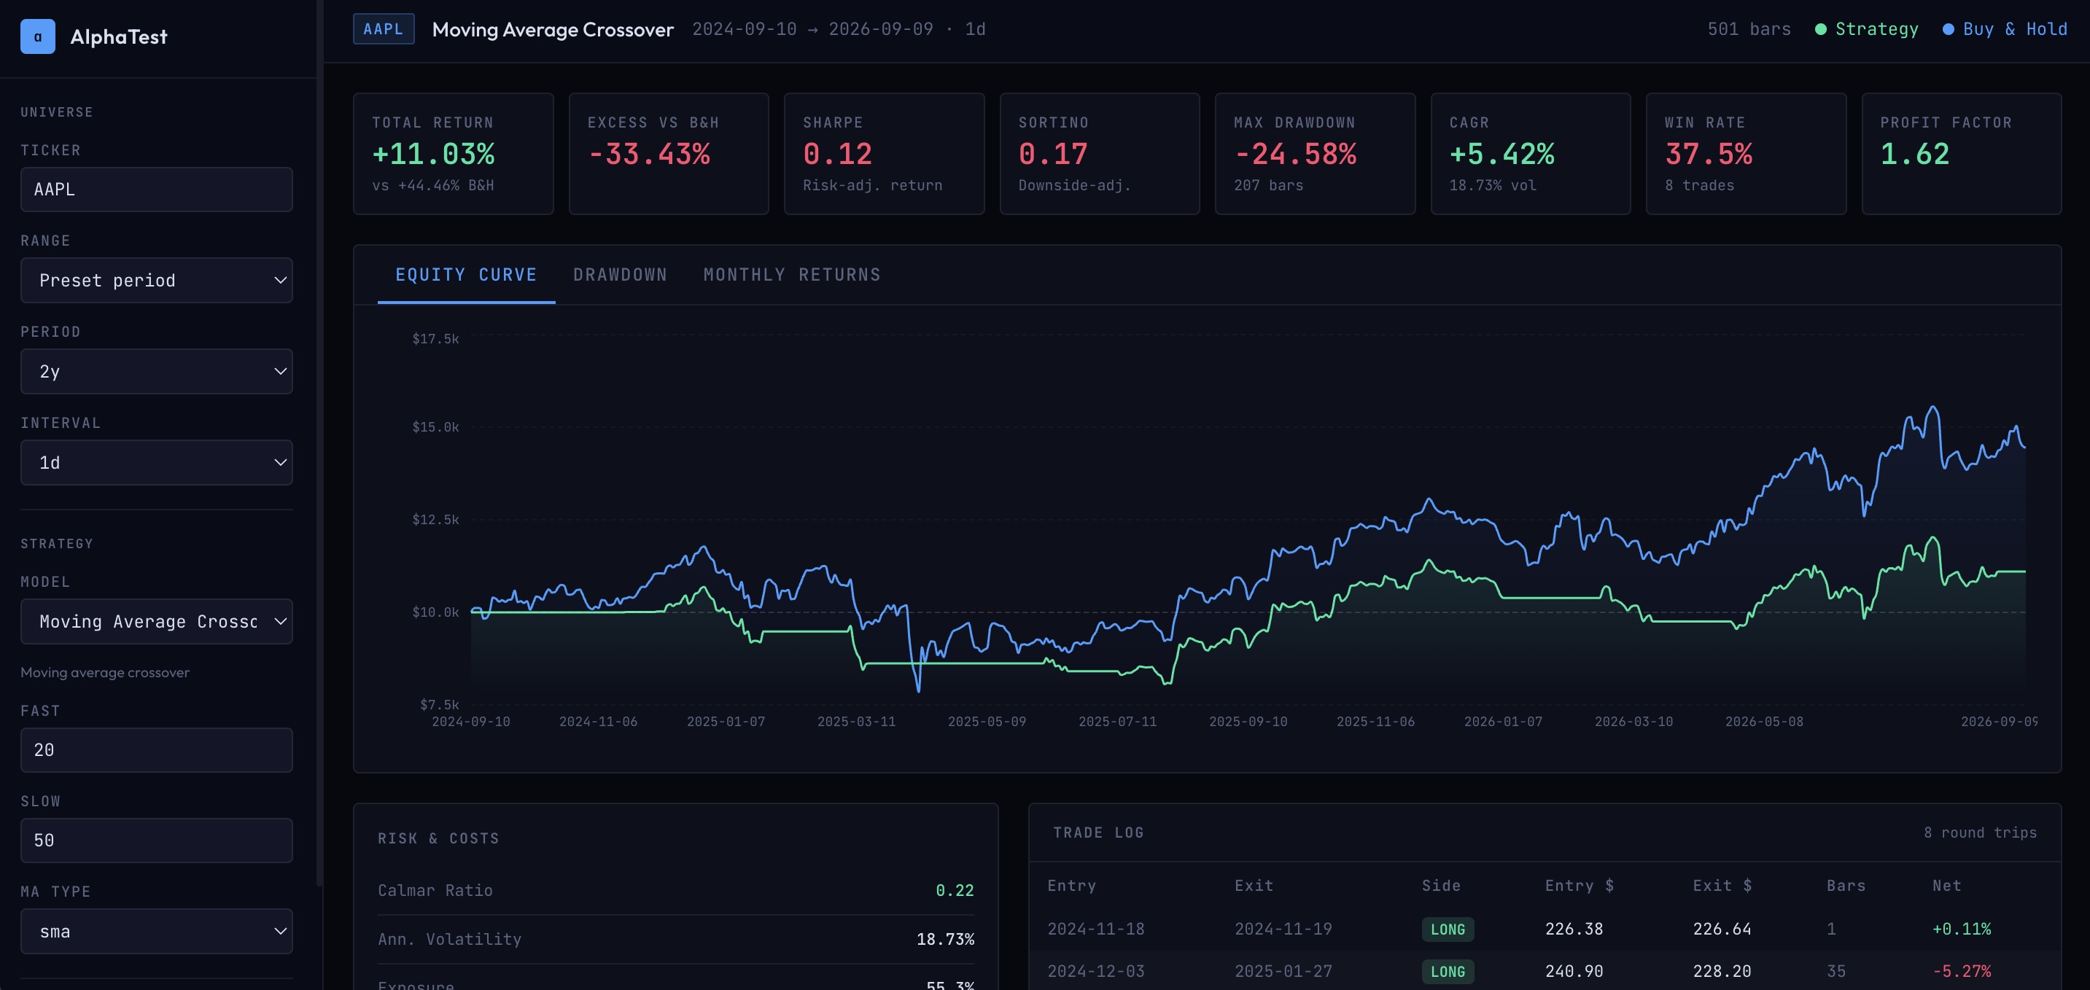Open the Range Preset period dropdown
This screenshot has height=990, width=2090.
[x=157, y=281]
